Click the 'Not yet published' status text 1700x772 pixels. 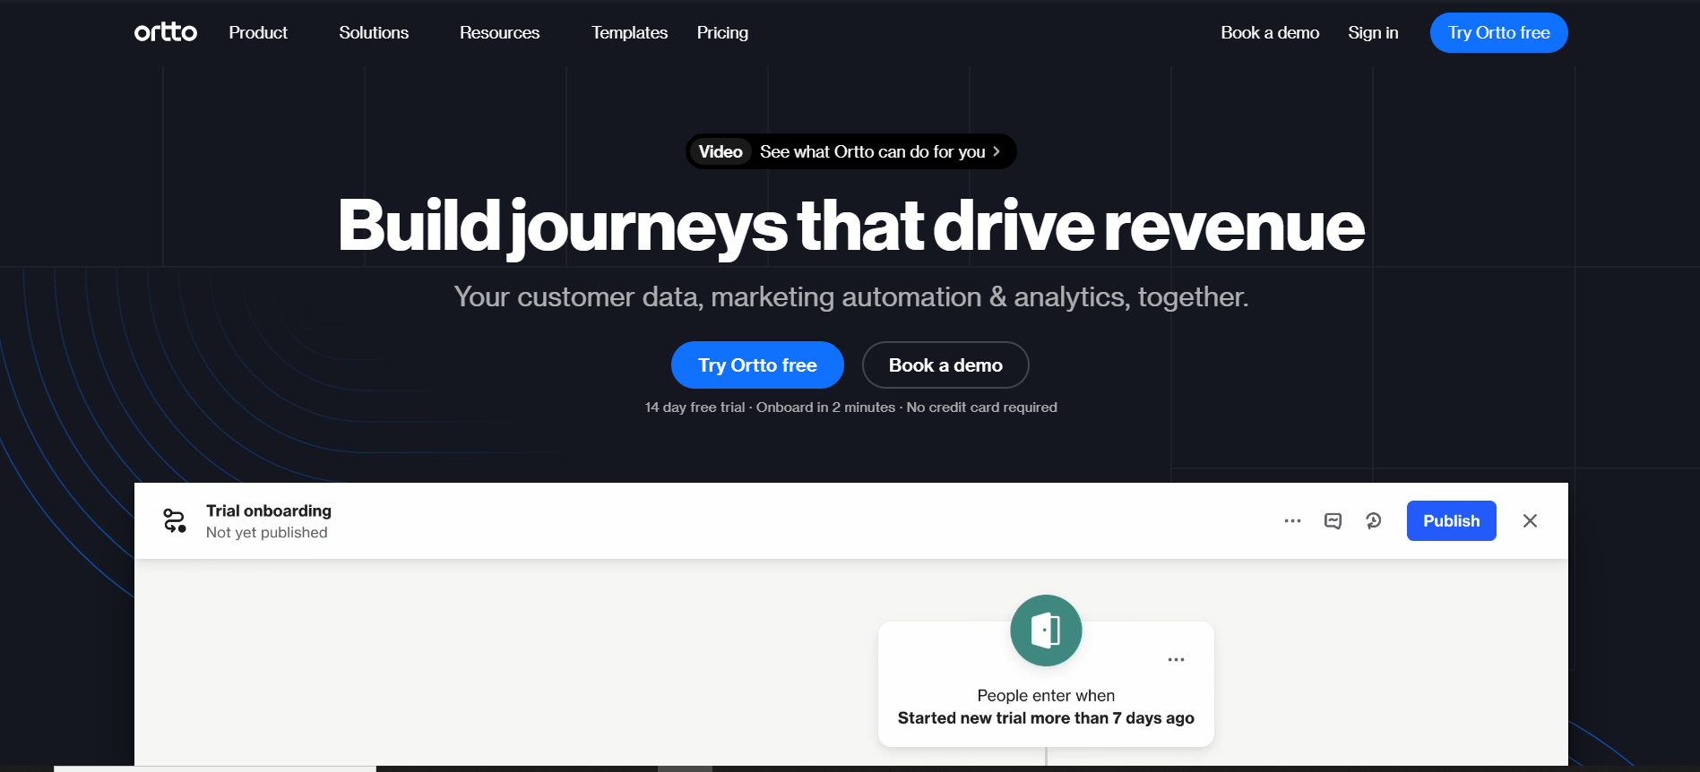(267, 532)
